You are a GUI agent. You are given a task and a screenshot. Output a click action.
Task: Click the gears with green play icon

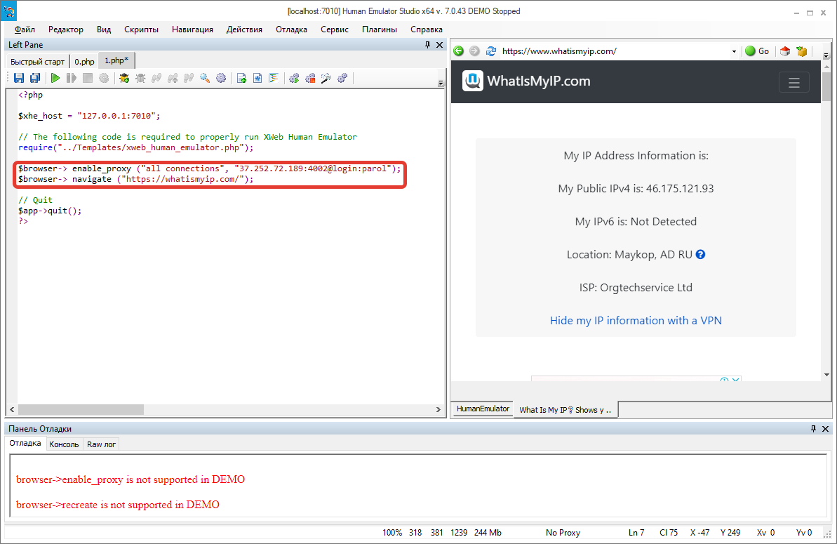pos(293,78)
